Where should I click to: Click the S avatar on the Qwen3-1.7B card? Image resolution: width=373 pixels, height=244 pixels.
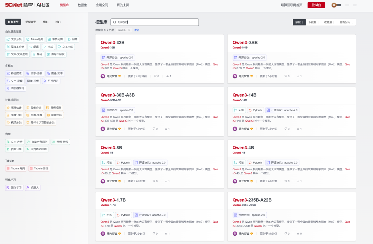point(103,234)
